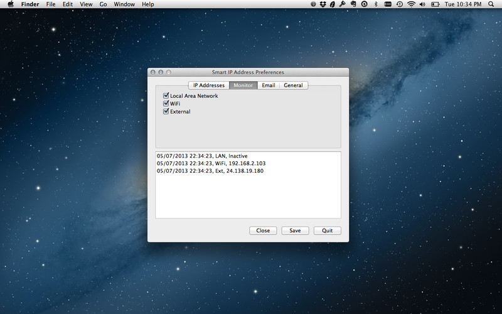Click the Quit button
502x314 pixels.
click(x=327, y=230)
